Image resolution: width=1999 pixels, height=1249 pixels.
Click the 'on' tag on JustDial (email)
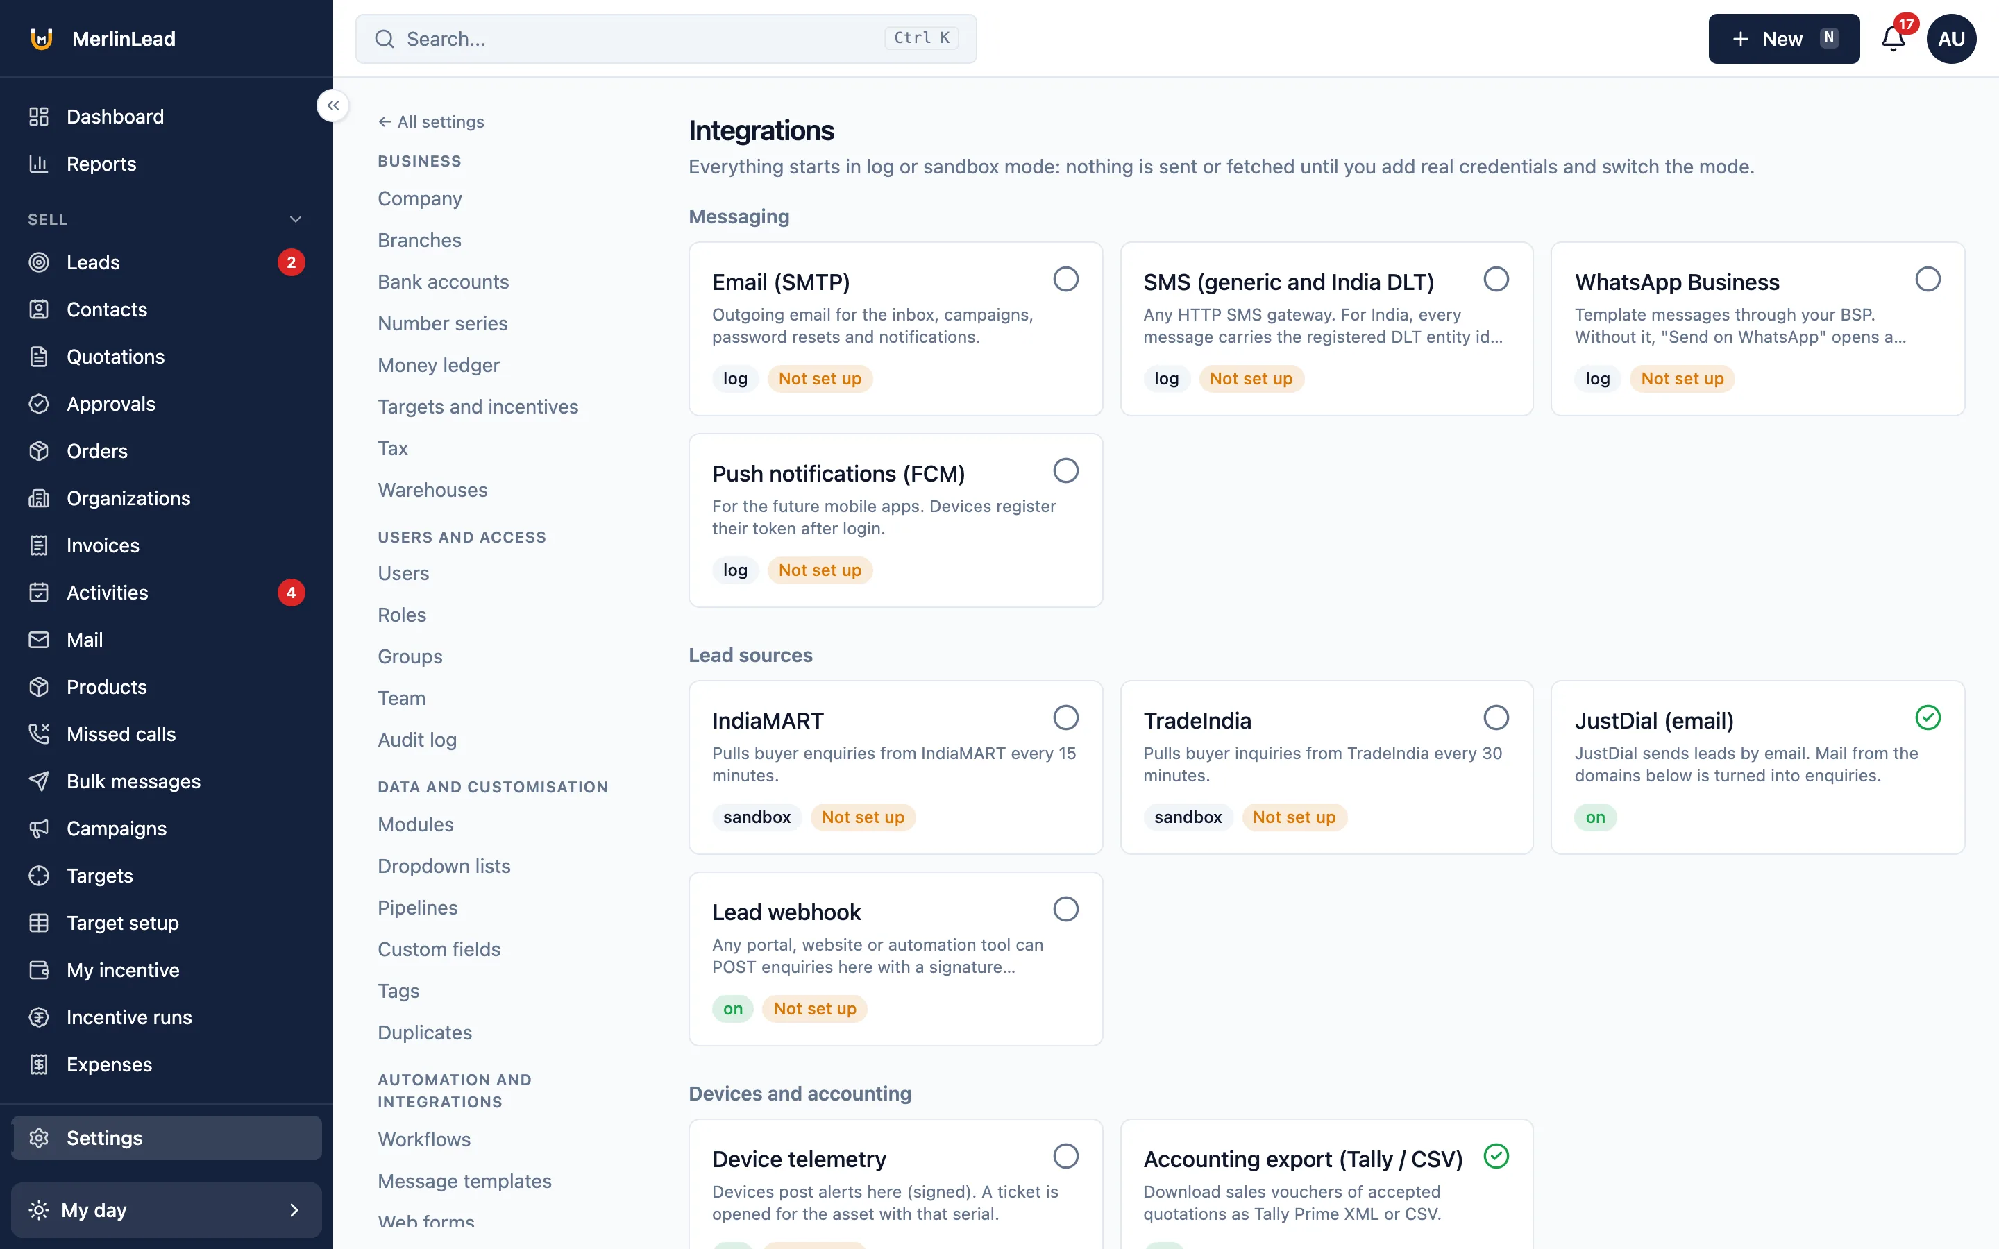[x=1595, y=817]
